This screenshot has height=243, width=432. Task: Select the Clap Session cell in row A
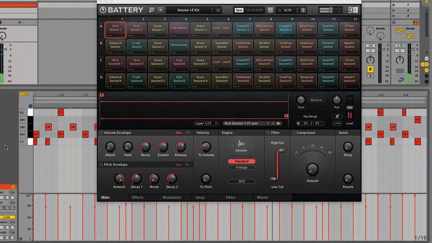(x=179, y=29)
